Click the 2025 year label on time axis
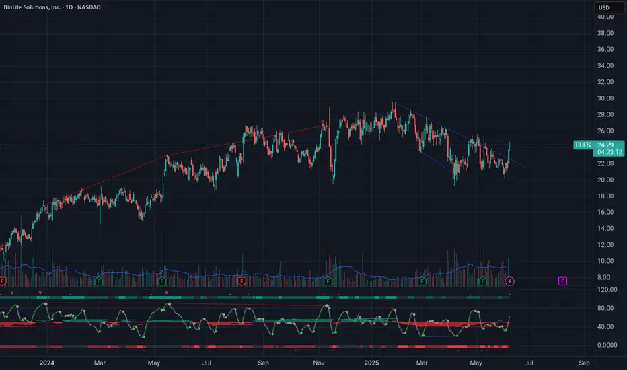Screen dimensions: 627x370 pos(371,363)
